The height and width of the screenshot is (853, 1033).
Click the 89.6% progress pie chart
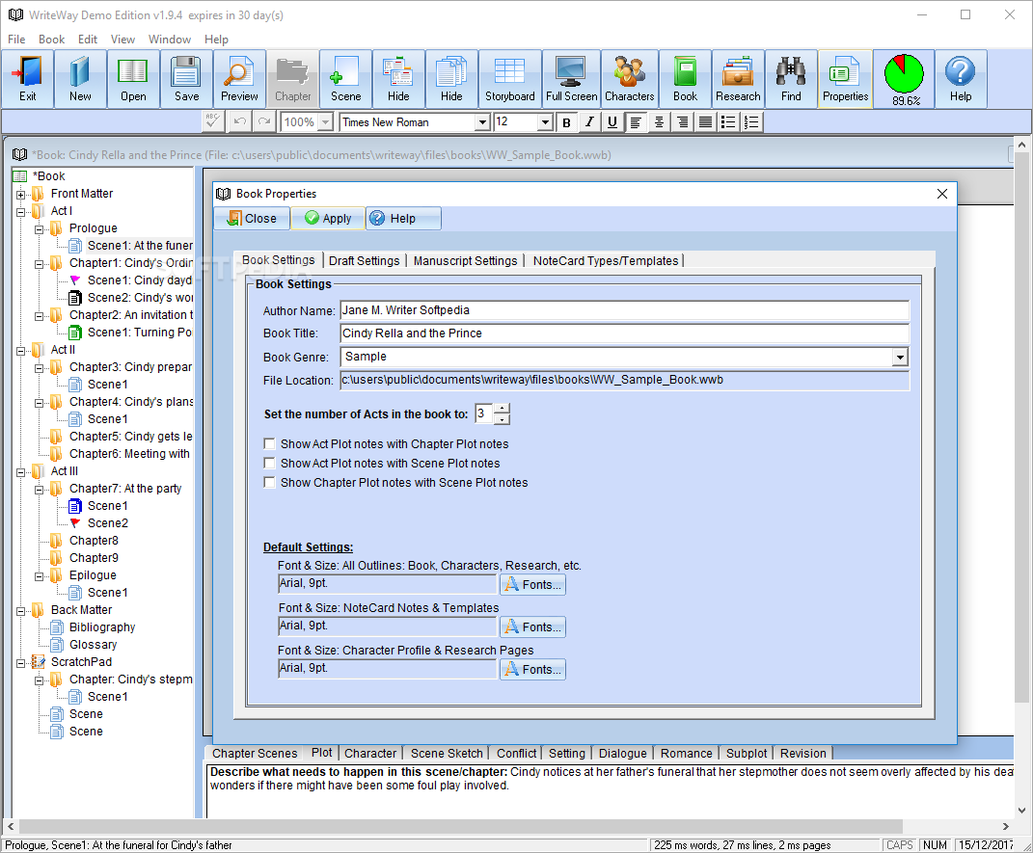[x=904, y=79]
